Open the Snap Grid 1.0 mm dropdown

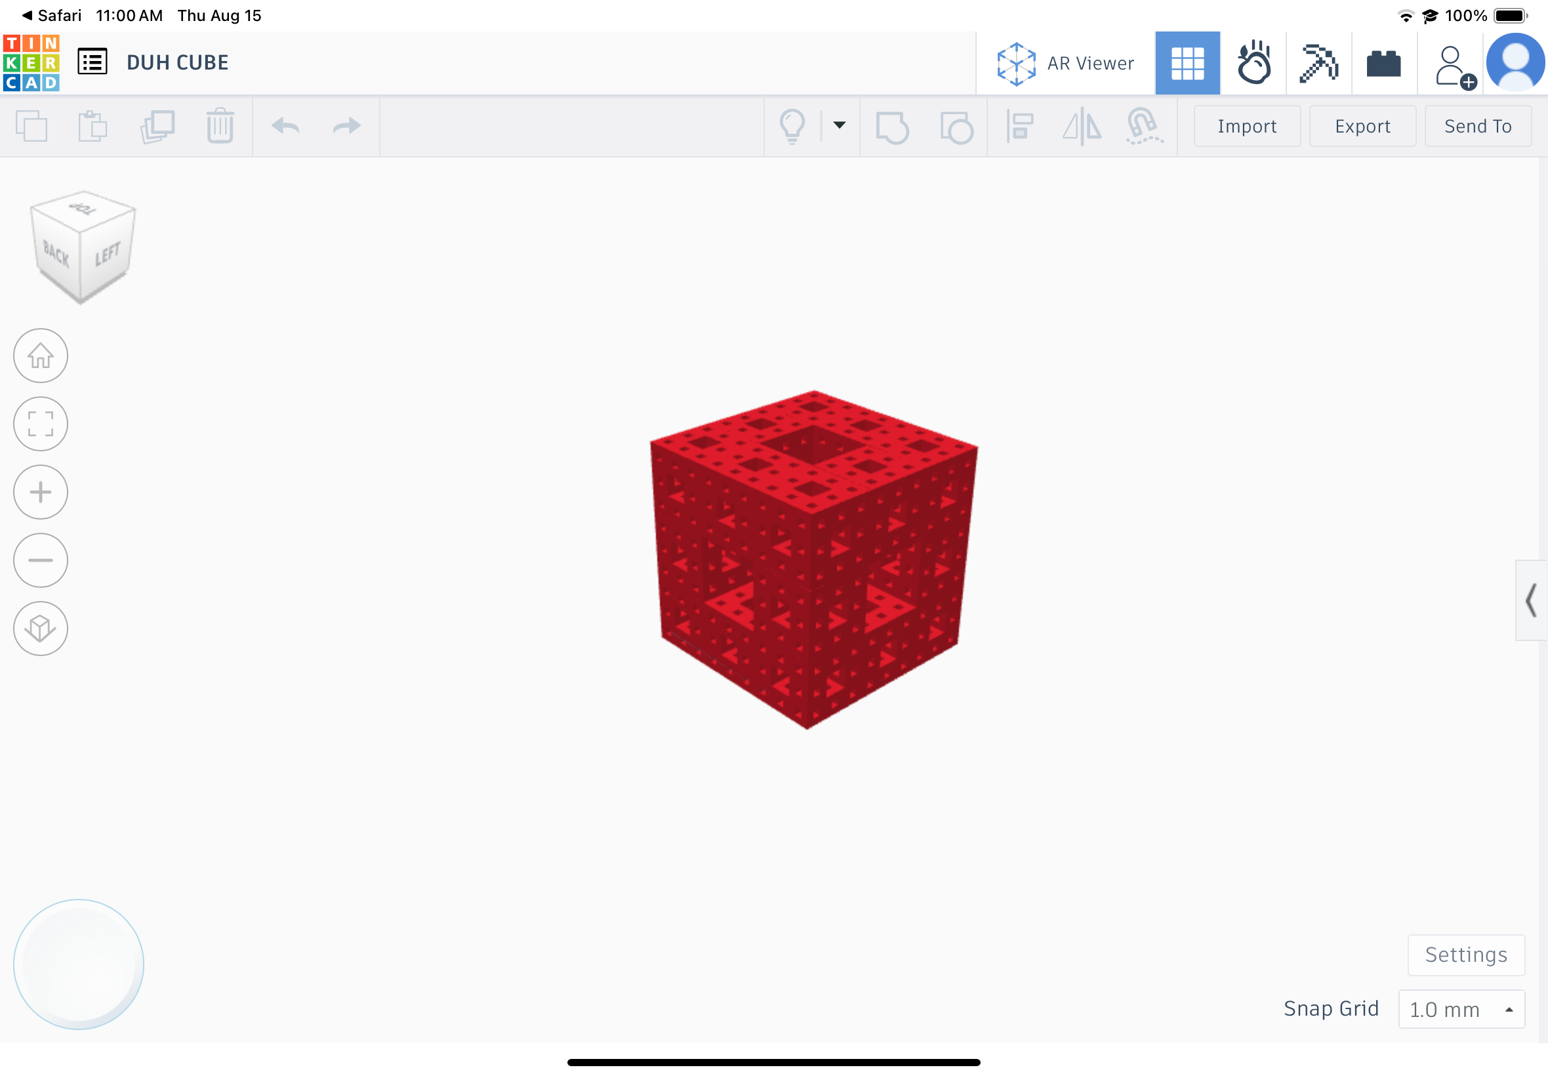tap(1461, 1009)
